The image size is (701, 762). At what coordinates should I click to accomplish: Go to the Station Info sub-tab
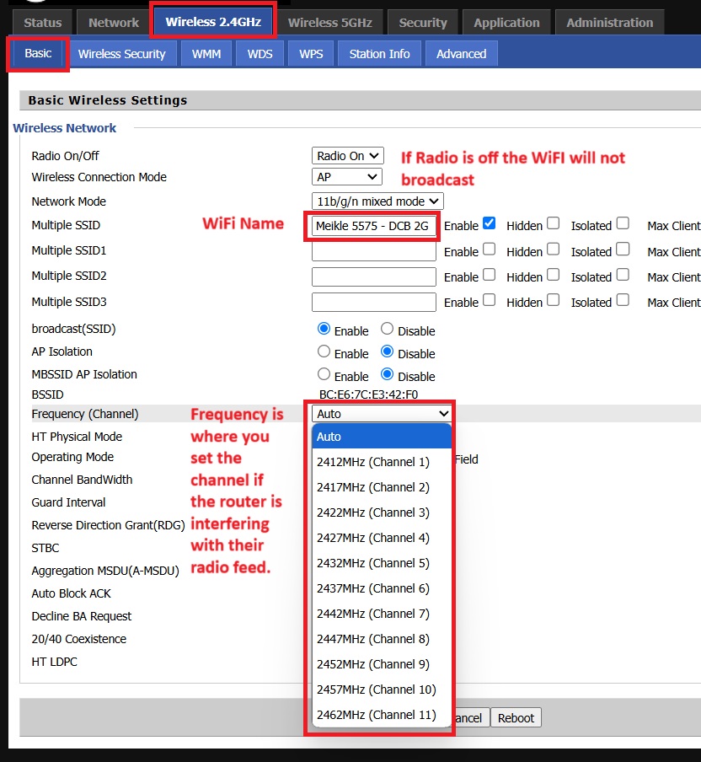click(x=379, y=54)
